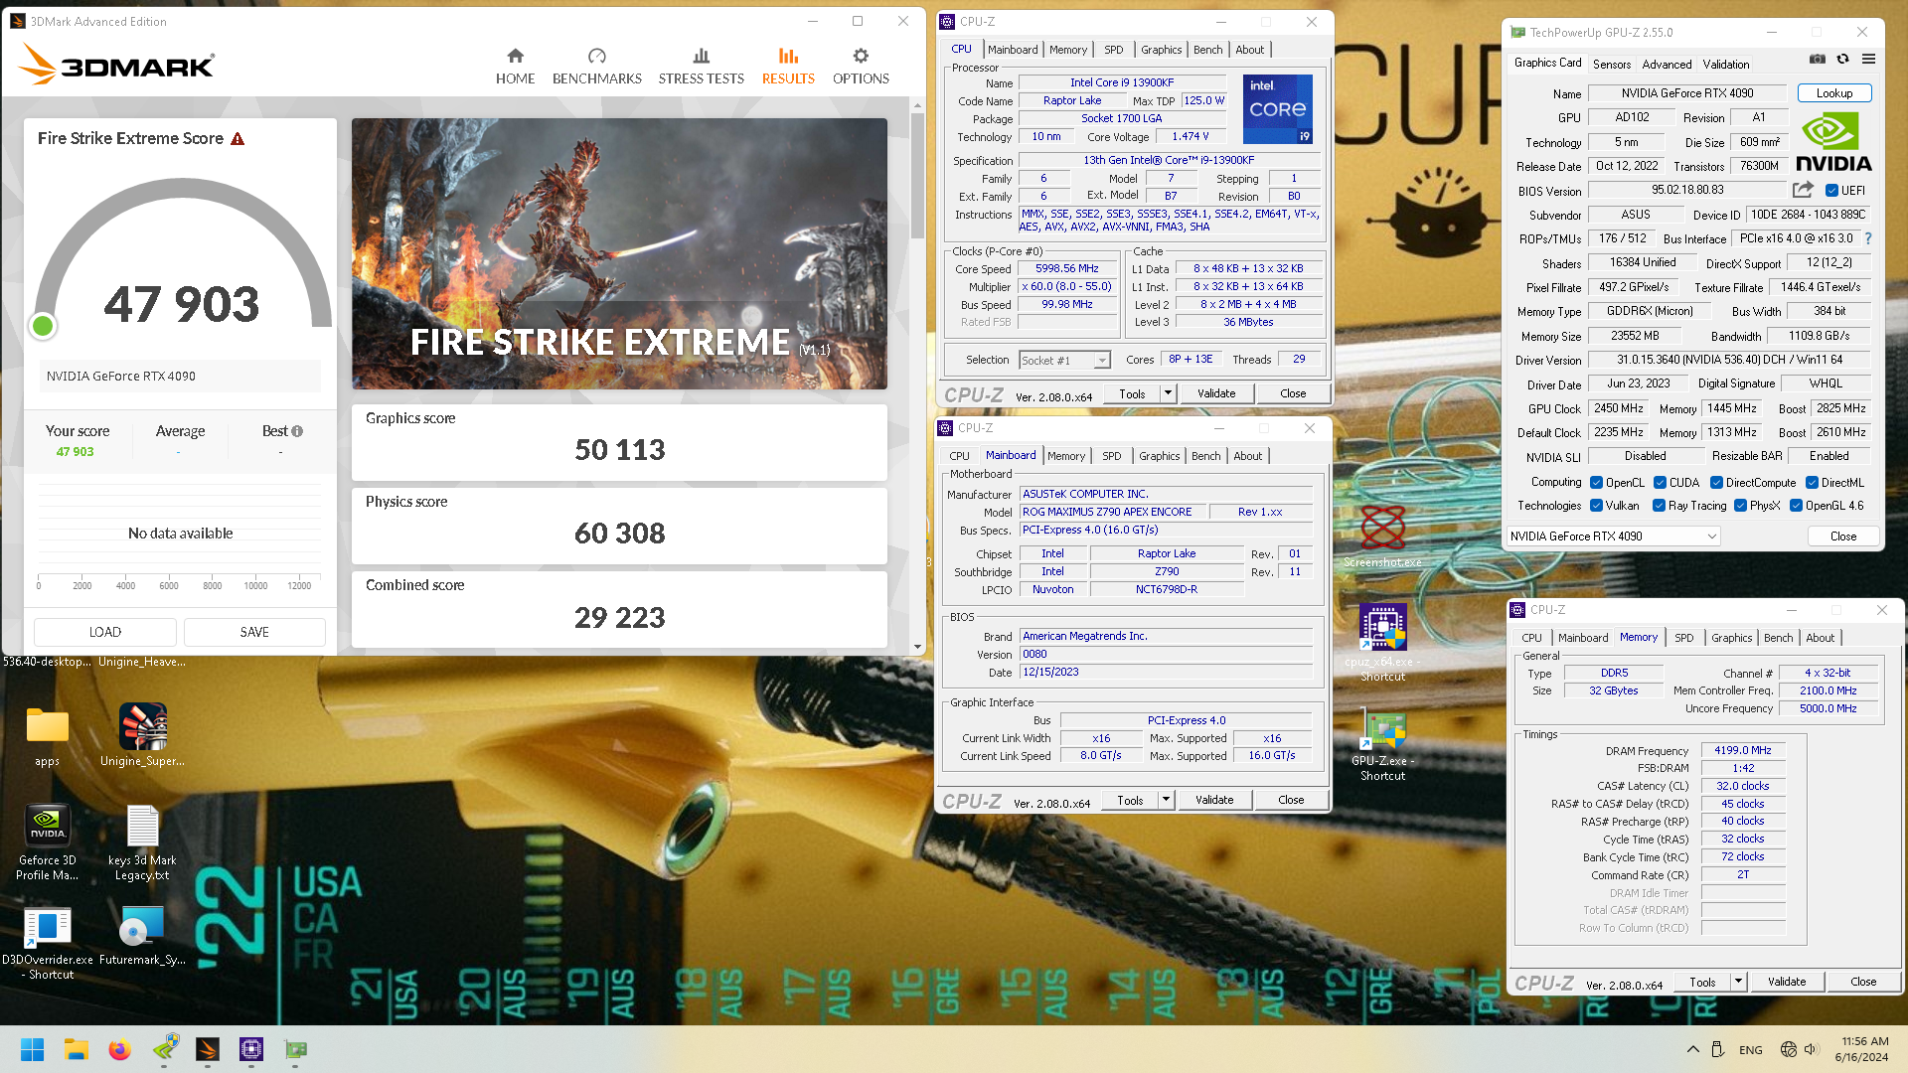Switch to the Bench tab in top CPU-Z window
This screenshot has height=1073, width=1908.
1207,50
